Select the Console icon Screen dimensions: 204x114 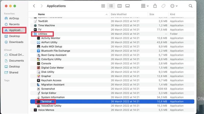coord(39,64)
